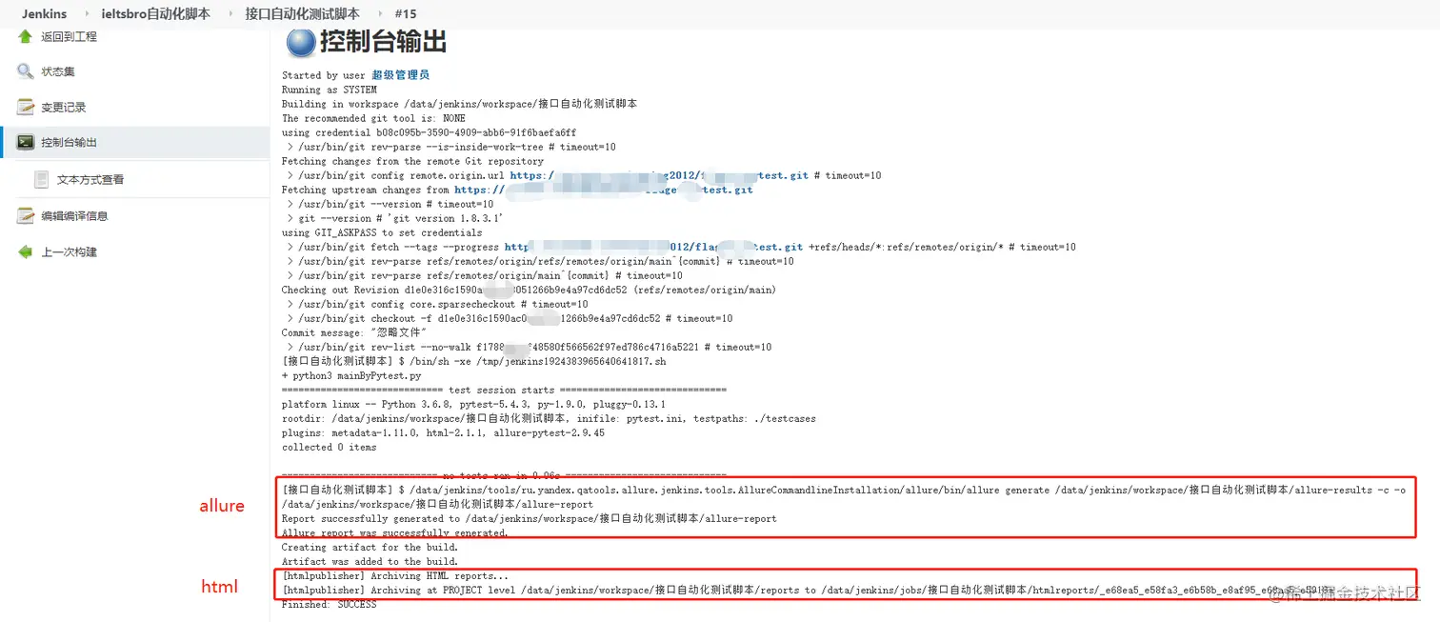The image size is (1440, 622).
Task: Click the document 文本方式查看 icon
Action: [42, 179]
